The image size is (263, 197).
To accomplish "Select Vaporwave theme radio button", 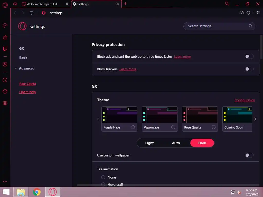I will 173,127.
